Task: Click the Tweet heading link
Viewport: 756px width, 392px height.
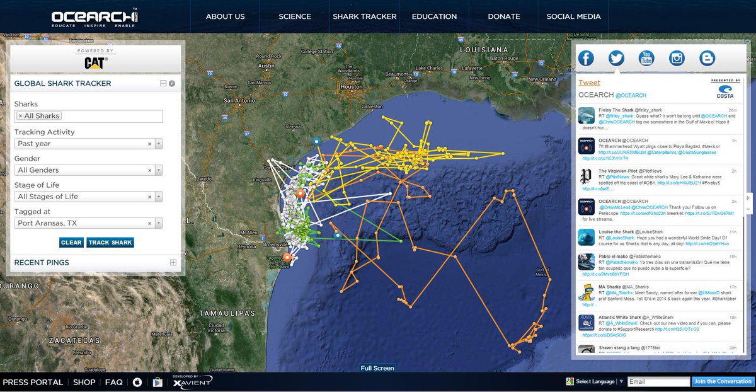Action: 589,83
